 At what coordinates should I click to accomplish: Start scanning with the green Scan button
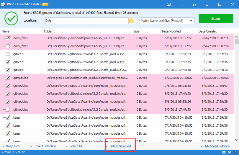click(216, 18)
